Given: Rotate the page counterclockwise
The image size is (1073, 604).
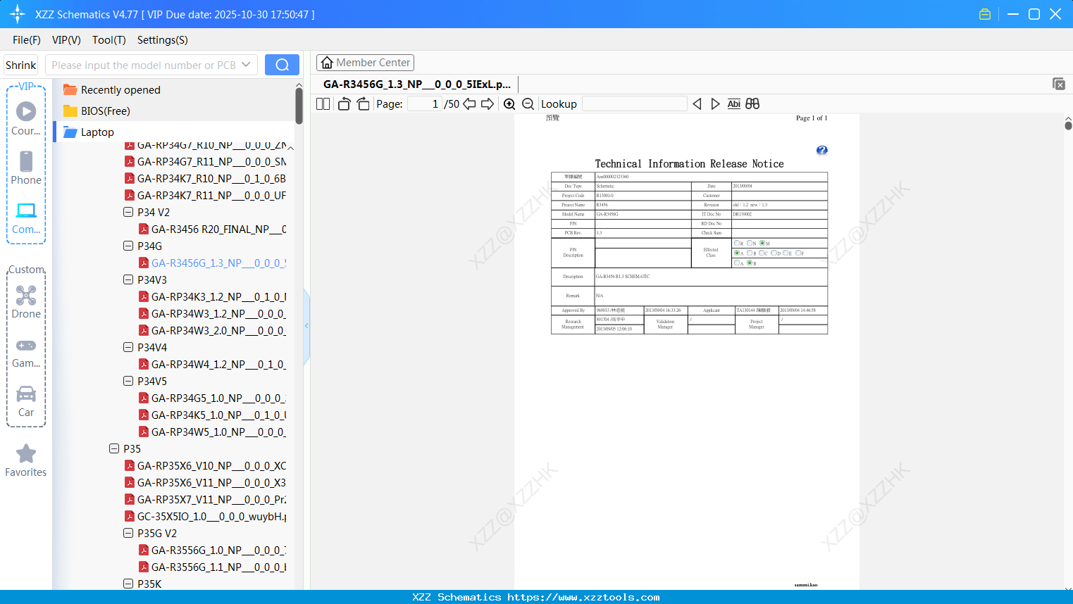Looking at the screenshot, I should click(344, 104).
